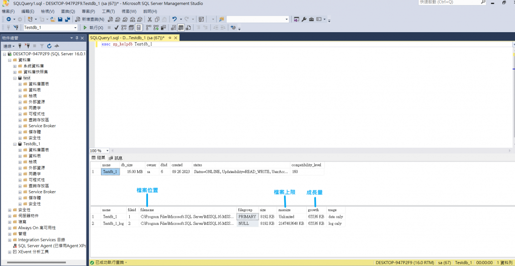
Task: Click Connect Object Explorer plug icon
Action: [x=20, y=46]
